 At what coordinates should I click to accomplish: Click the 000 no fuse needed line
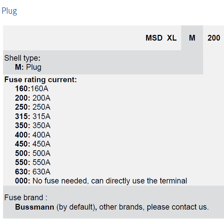[101, 181]
